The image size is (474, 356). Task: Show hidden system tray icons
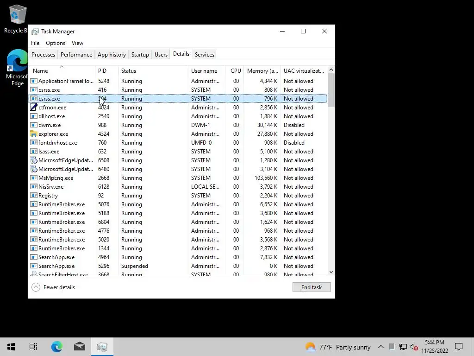click(381, 347)
